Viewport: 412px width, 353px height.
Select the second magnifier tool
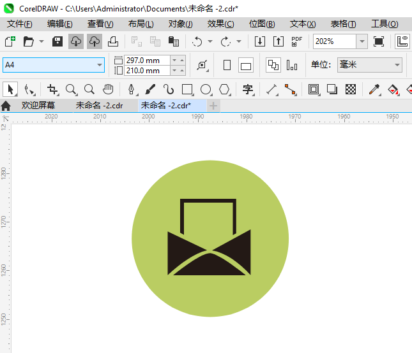point(89,90)
